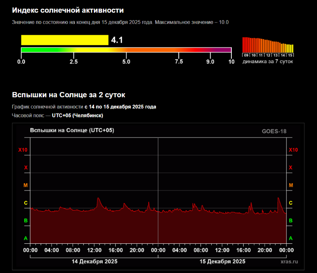
Task: Click the green-to-purple activity color scale
Action: click(x=126, y=50)
